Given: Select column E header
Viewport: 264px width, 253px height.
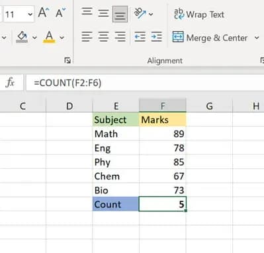Looking at the screenshot, I should (116, 106).
